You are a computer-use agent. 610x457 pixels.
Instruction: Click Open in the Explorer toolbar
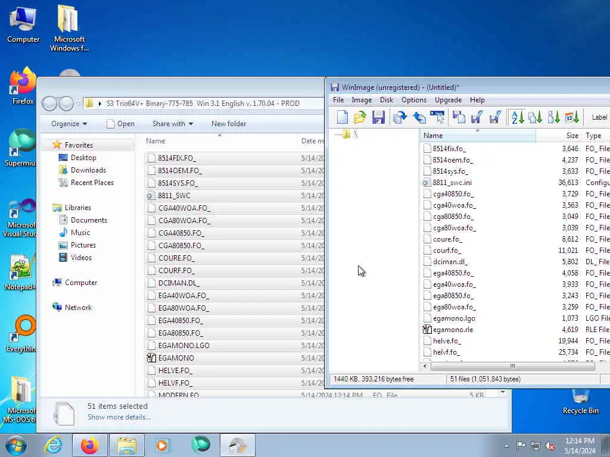120,124
